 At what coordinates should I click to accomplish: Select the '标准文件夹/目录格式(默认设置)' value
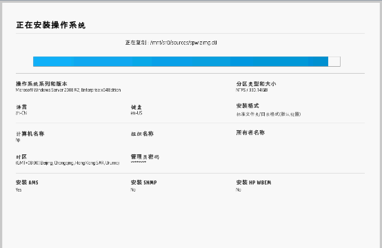(x=268, y=114)
